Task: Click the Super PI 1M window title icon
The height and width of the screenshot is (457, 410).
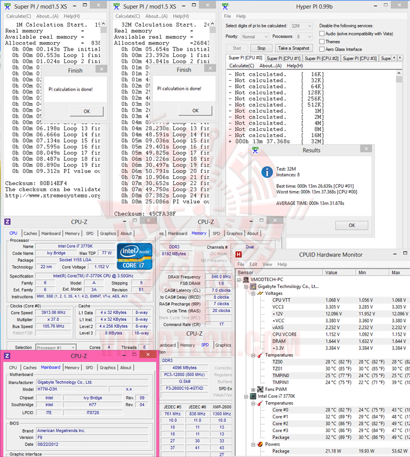Action: (x=7, y=6)
